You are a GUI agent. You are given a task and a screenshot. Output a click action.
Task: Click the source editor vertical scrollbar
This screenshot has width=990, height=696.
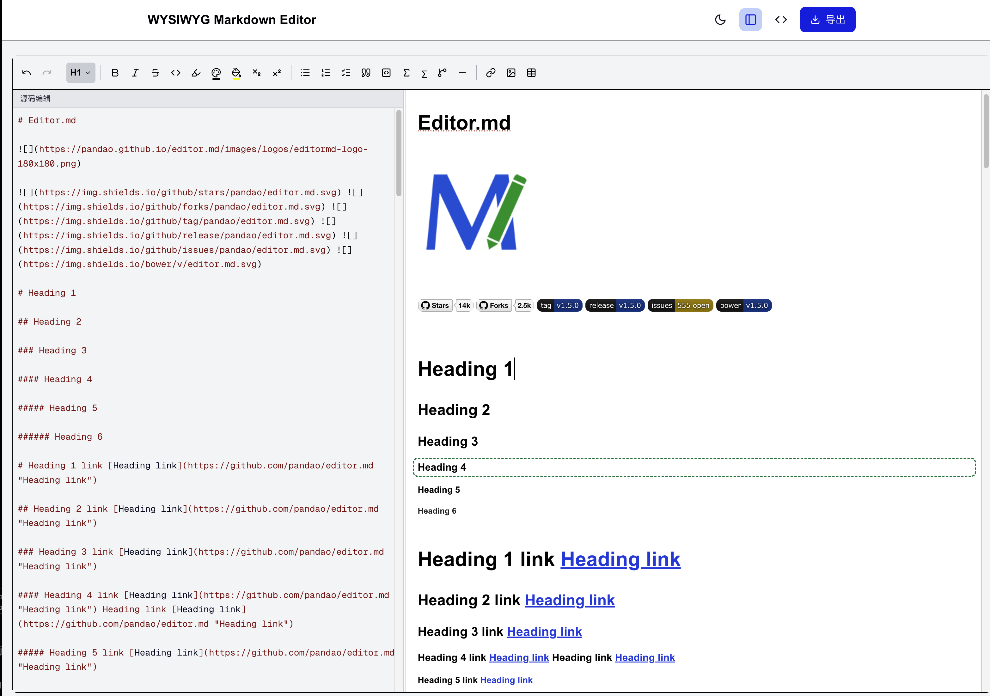(399, 153)
